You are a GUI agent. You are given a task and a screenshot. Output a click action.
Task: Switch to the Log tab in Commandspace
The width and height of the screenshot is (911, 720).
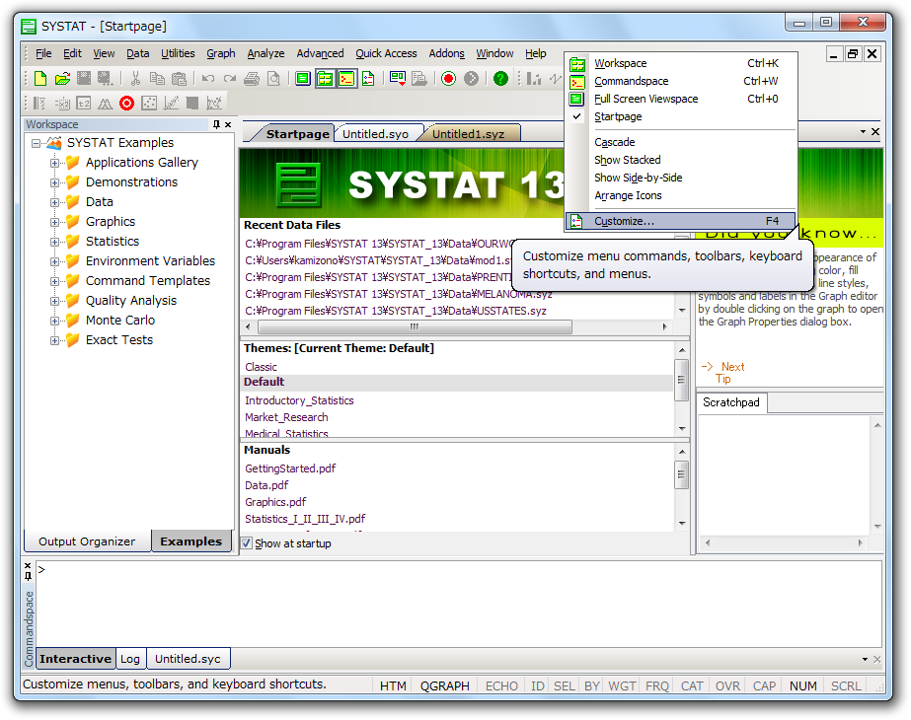click(130, 659)
